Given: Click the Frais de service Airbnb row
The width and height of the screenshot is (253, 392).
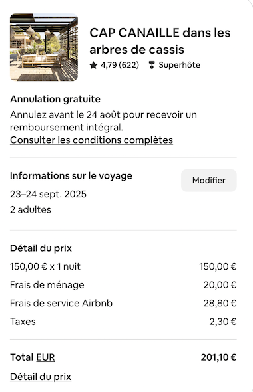Looking at the screenshot, I should coord(123,303).
